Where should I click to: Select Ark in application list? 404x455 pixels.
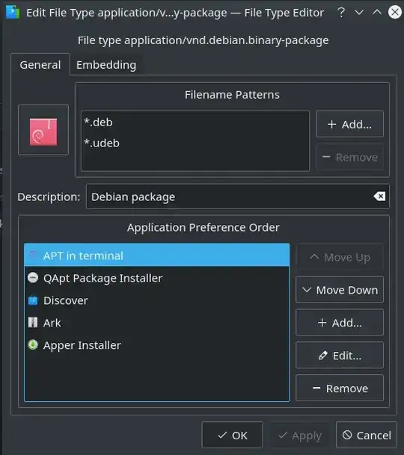pyautogui.click(x=156, y=323)
